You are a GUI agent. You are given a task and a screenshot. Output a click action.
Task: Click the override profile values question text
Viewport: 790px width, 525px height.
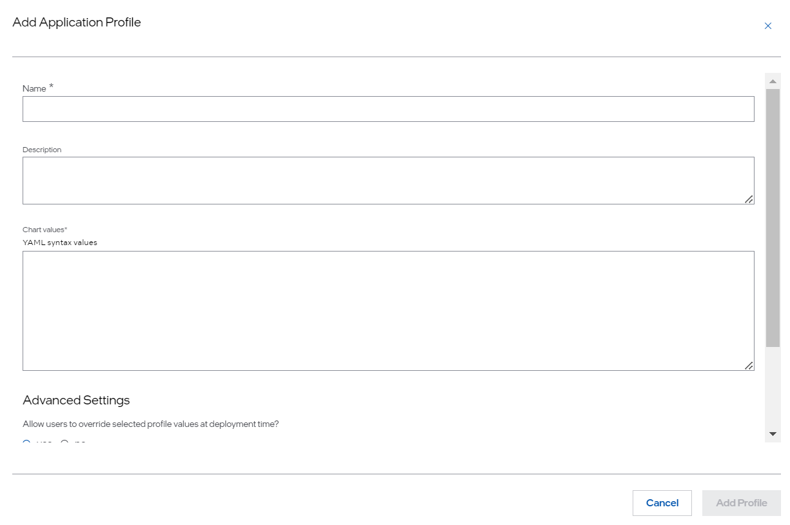click(151, 424)
